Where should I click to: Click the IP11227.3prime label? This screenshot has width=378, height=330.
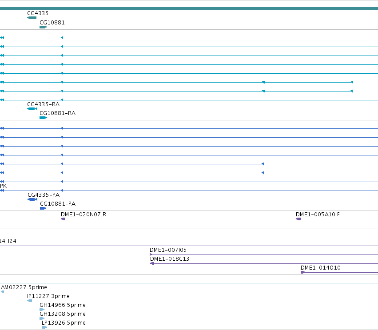pyautogui.click(x=48, y=296)
